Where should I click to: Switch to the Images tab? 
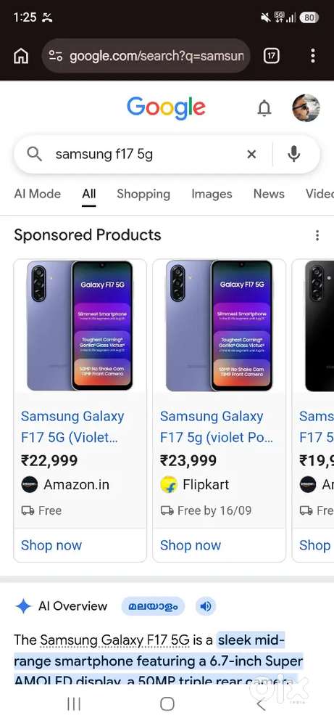pyautogui.click(x=212, y=194)
